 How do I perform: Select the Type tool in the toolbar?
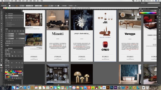click(2, 20)
